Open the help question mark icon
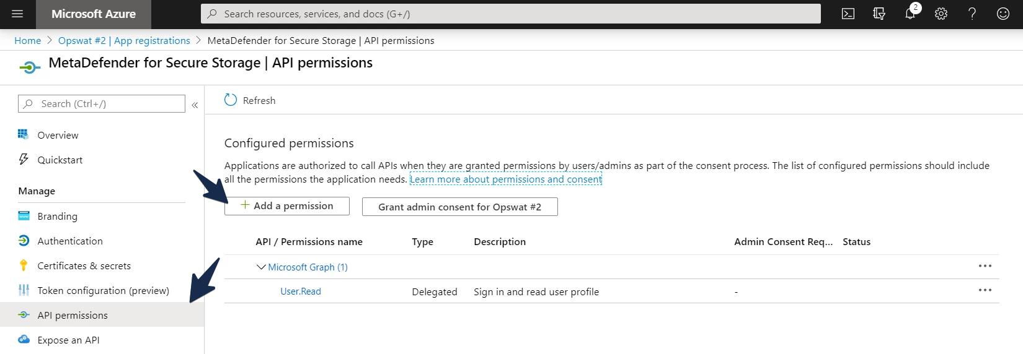Viewport: 1023px width, 354px height. (972, 14)
